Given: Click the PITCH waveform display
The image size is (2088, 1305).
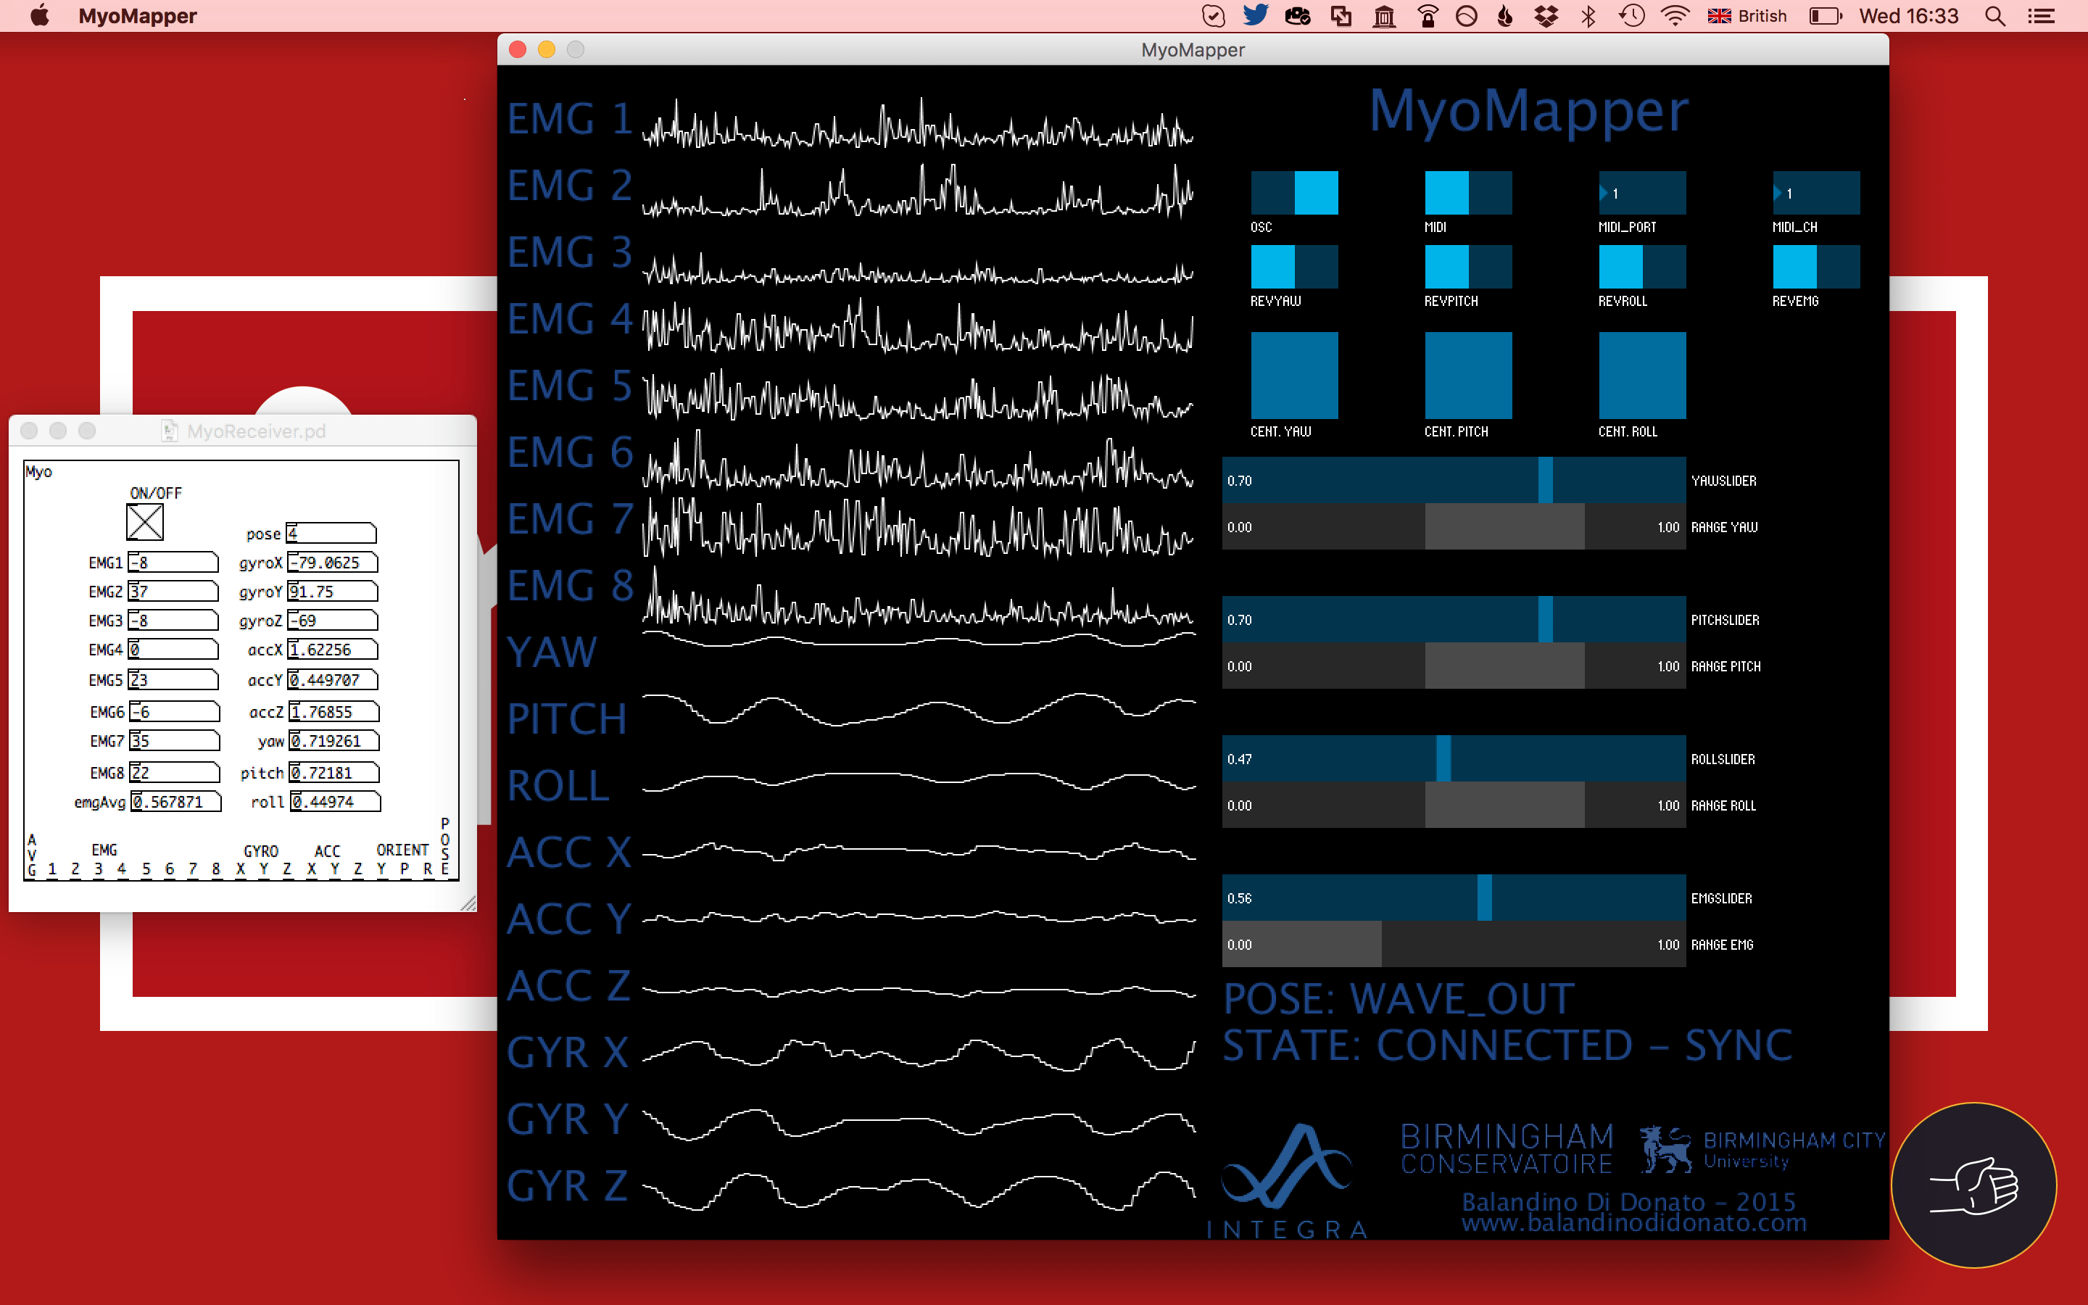Looking at the screenshot, I should pyautogui.click(x=918, y=710).
